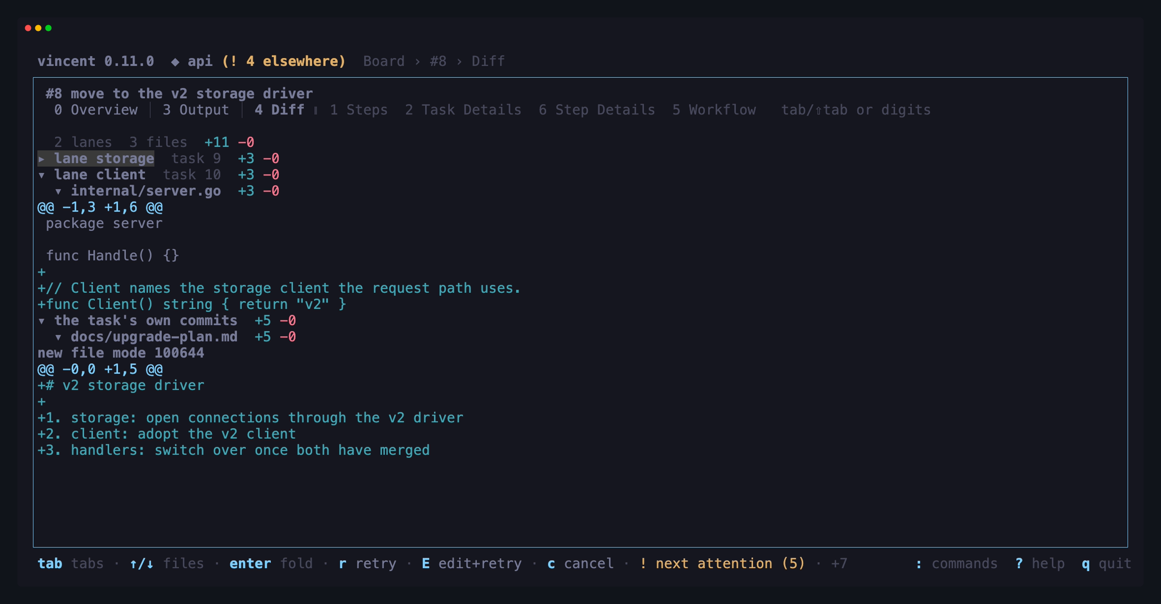
Task: Expand the collapsed lane storage arrow
Action: (x=42, y=158)
